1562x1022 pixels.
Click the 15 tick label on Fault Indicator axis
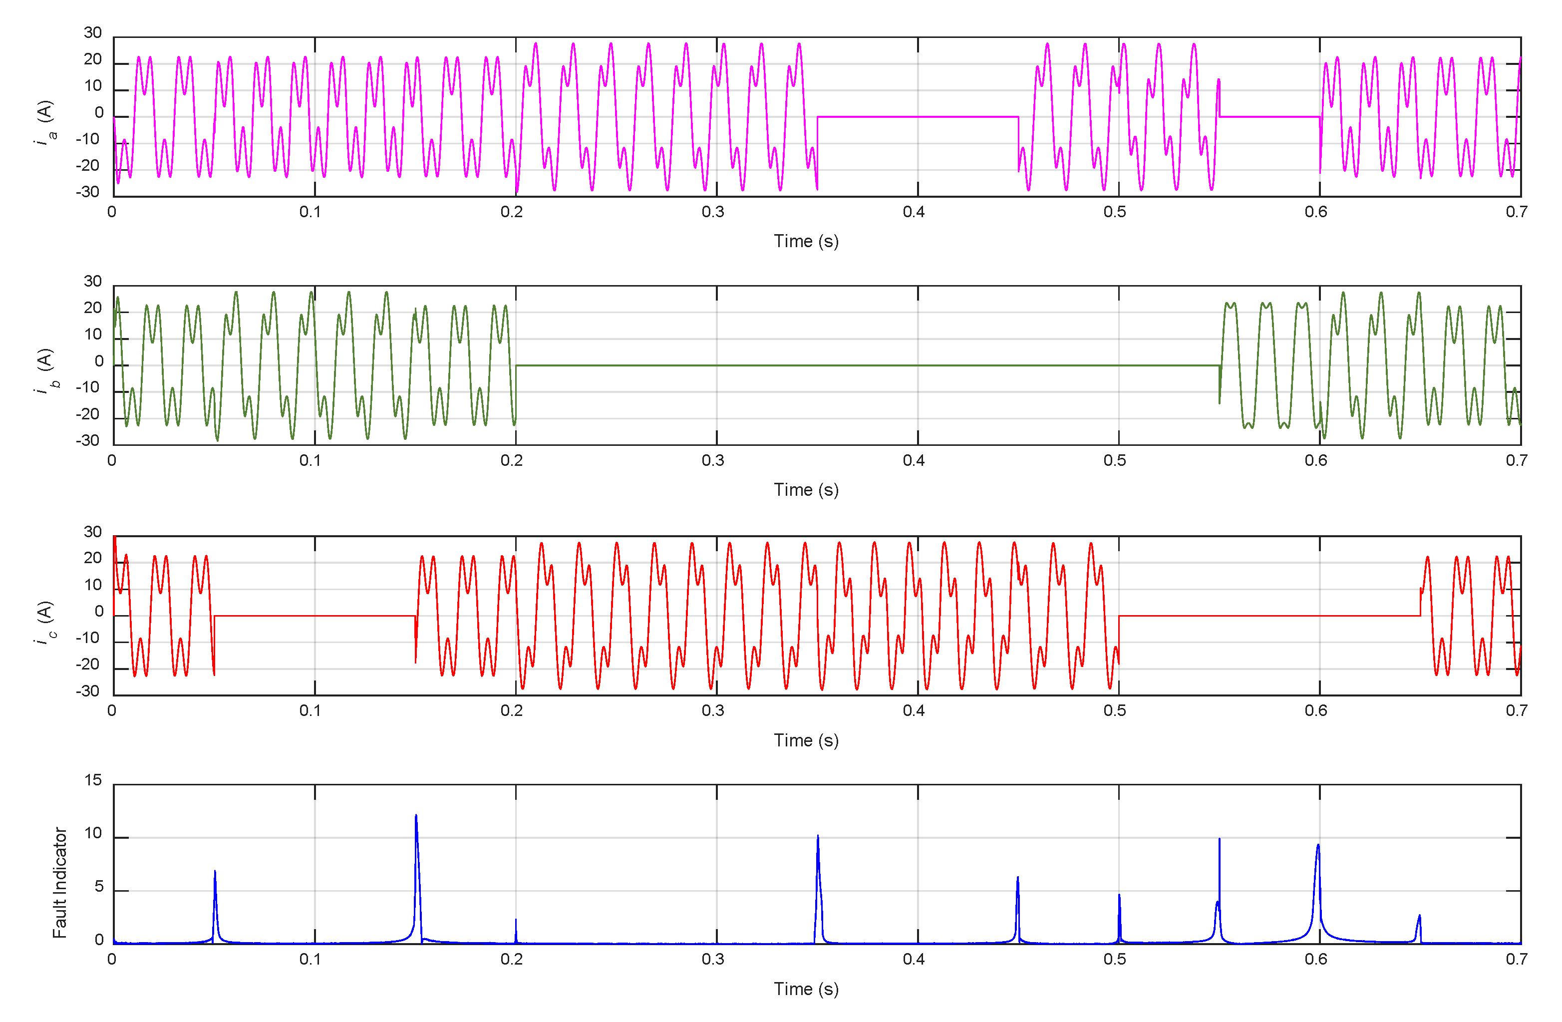[x=93, y=780]
